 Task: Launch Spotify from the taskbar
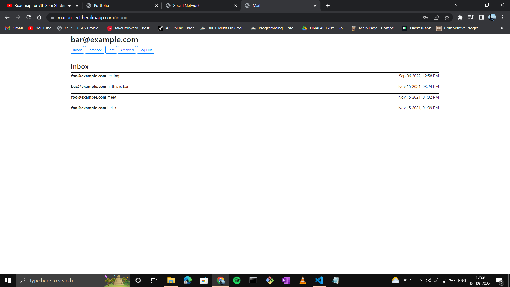pyautogui.click(x=236, y=280)
